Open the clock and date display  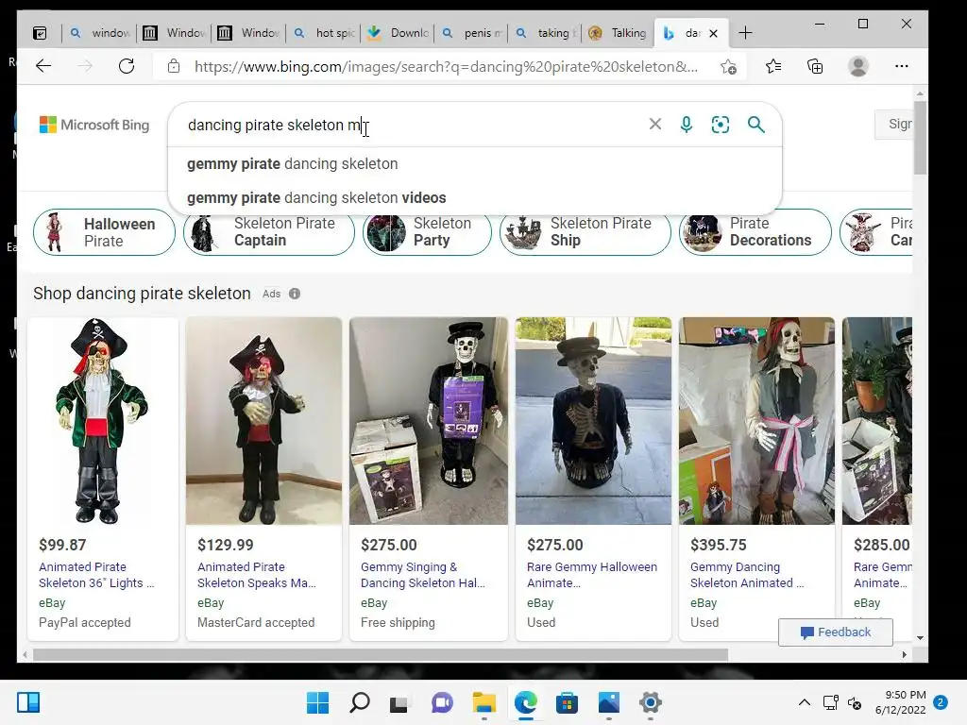pos(900,702)
